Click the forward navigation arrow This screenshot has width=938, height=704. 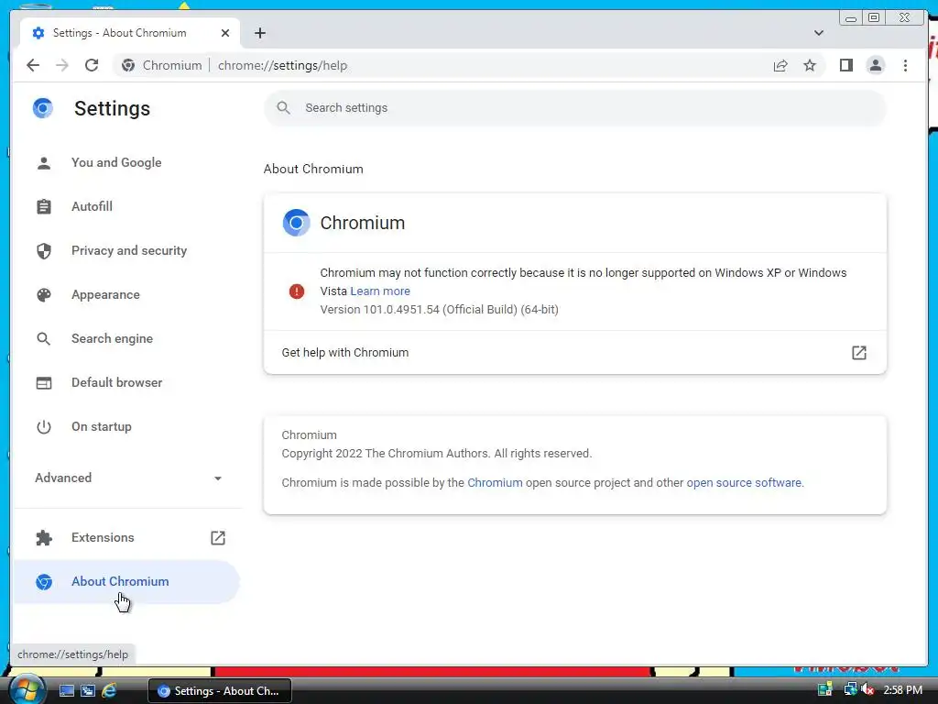click(62, 65)
